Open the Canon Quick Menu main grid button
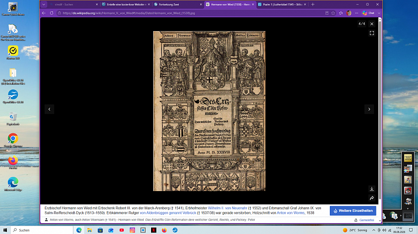The width and height of the screenshot is (418, 234). 408,216
